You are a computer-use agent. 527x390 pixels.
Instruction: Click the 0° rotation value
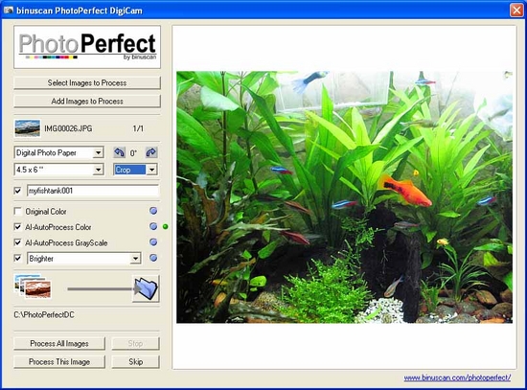point(133,153)
